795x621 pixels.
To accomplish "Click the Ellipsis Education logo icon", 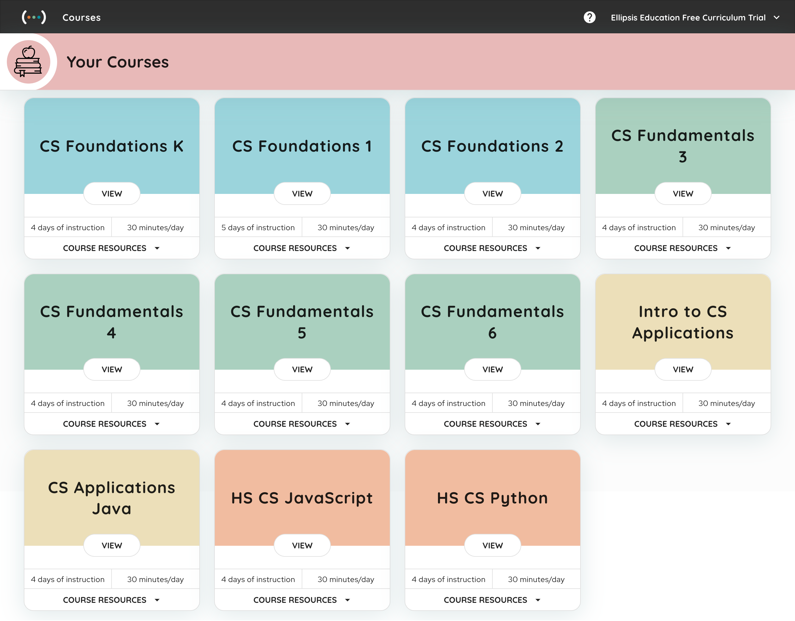I will coord(34,17).
